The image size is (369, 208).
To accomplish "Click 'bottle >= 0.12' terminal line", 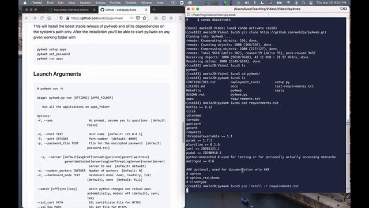I will pyautogui.click(x=199, y=107).
